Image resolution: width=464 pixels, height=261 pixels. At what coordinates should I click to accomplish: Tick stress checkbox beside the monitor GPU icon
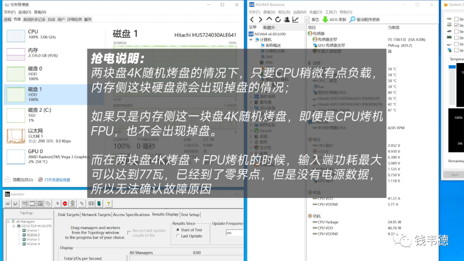tap(456, 50)
